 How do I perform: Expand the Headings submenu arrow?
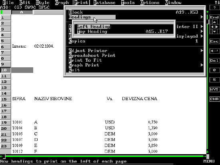202,17
